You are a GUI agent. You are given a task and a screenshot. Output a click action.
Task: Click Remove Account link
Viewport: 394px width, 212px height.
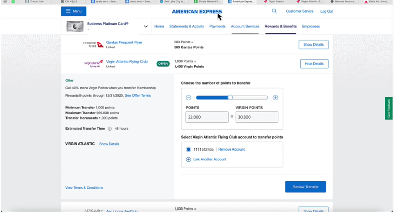coord(232,150)
